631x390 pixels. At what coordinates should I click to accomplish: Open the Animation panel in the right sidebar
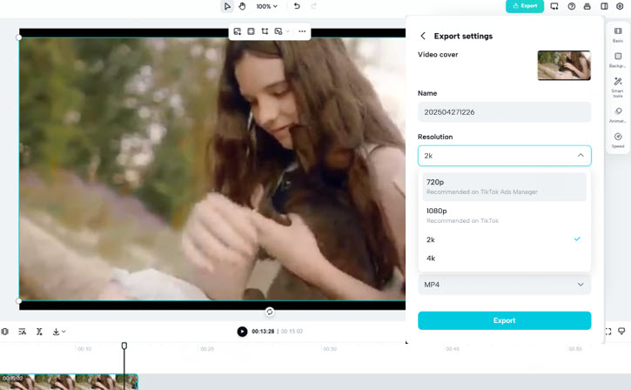pos(618,115)
